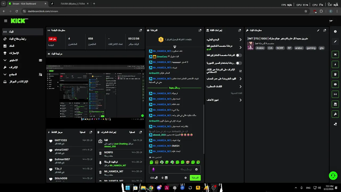The height and width of the screenshot is (192, 341).
Task: Click the green support headset button
Action: 333,175
